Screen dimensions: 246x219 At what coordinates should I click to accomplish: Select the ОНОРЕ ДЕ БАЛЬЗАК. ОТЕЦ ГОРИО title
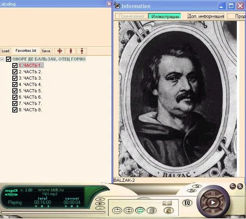tap(49, 59)
